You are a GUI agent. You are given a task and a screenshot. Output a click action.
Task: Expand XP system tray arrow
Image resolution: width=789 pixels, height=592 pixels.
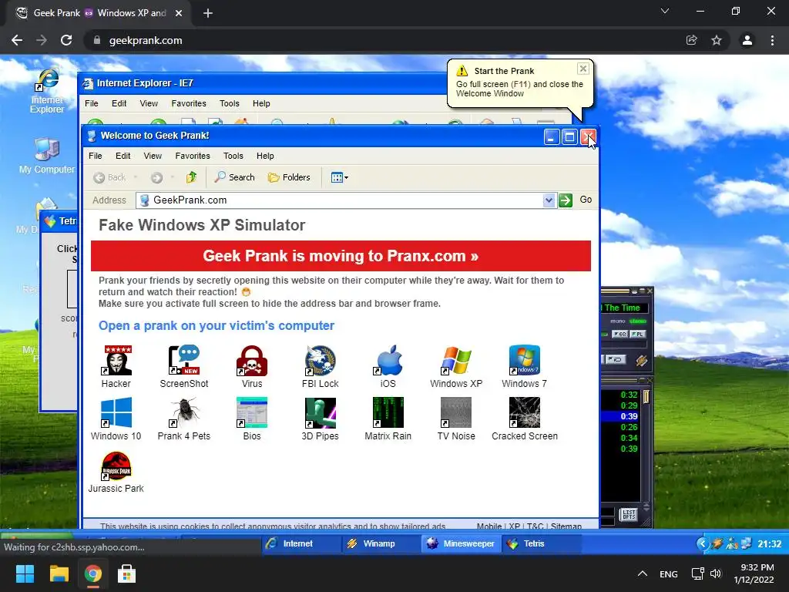tap(703, 543)
